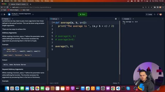The width and height of the screenshot is (165, 92).
Task: Open Chrome extensions puzzle icon
Action: pyautogui.click(x=155, y=7)
